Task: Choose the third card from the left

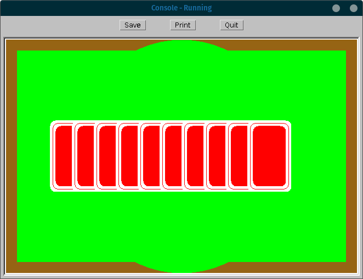Action: click(x=106, y=157)
